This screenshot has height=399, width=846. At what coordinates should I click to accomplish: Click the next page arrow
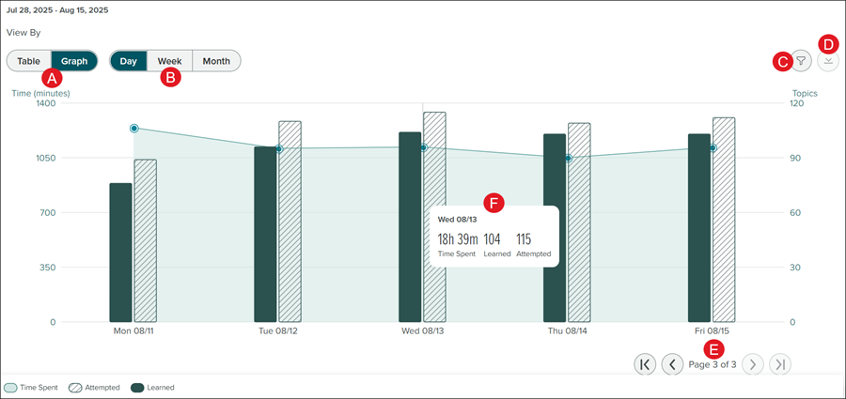point(753,364)
